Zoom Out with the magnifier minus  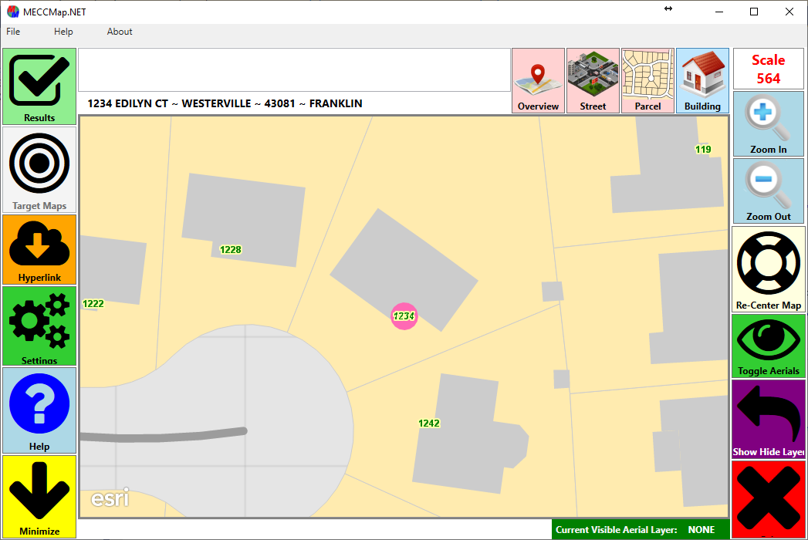(768, 191)
